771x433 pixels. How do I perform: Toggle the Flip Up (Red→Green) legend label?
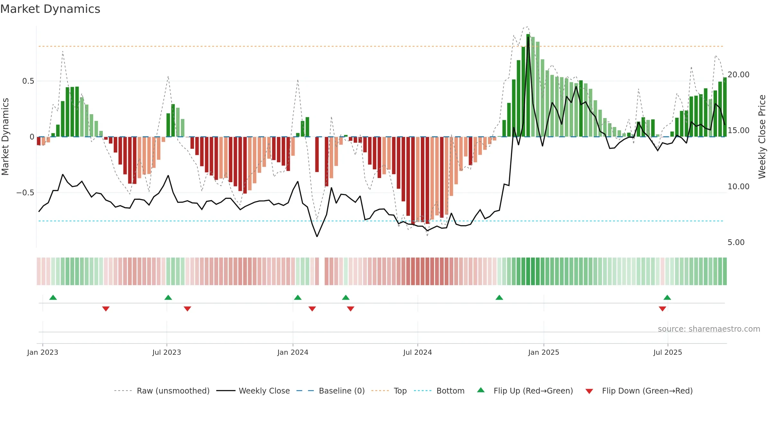click(x=533, y=391)
